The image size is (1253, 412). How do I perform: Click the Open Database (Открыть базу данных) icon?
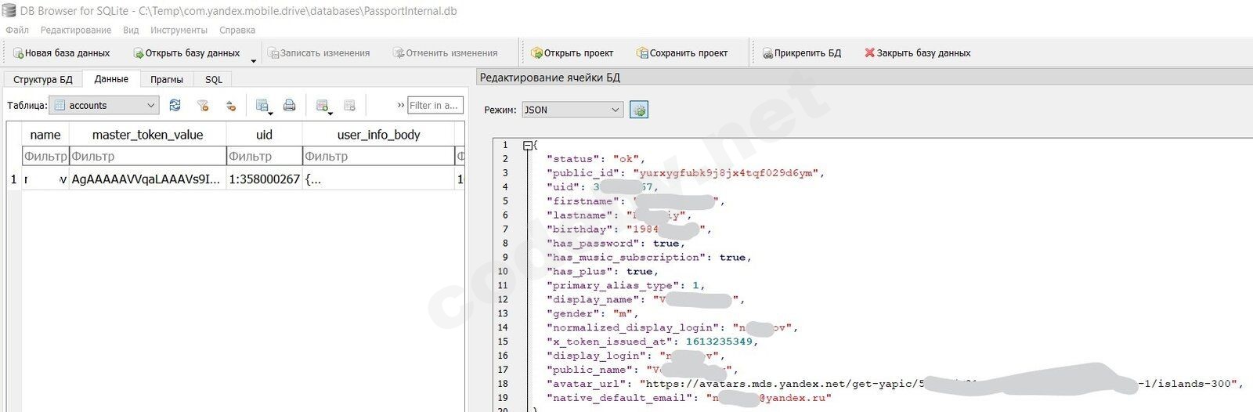pyautogui.click(x=139, y=53)
